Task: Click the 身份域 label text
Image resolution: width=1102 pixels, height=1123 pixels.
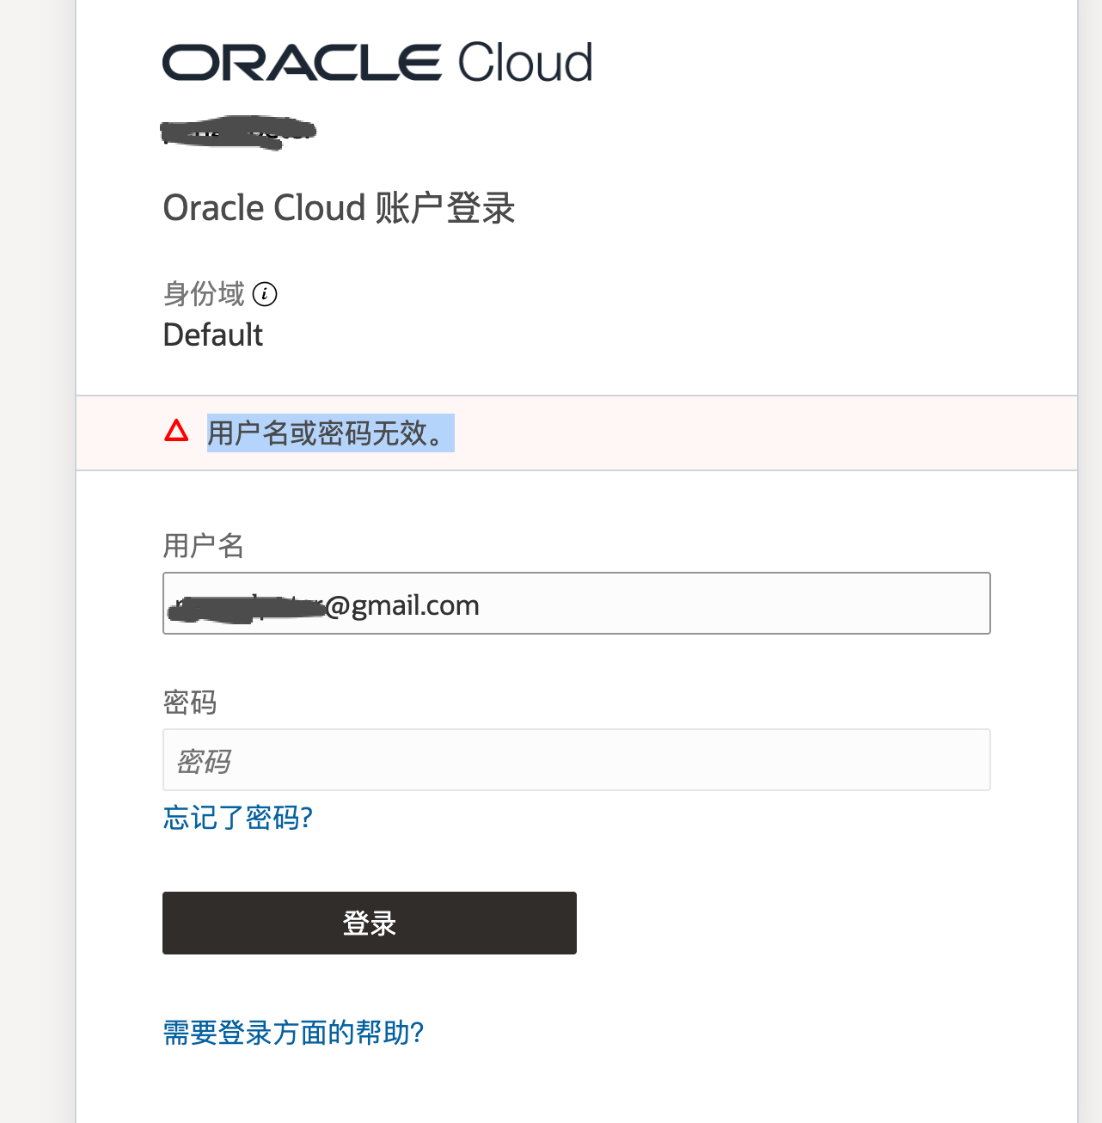Action: click(x=204, y=294)
